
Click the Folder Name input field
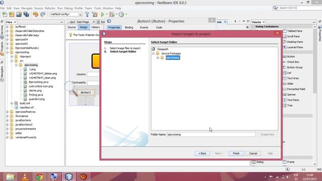(211, 134)
